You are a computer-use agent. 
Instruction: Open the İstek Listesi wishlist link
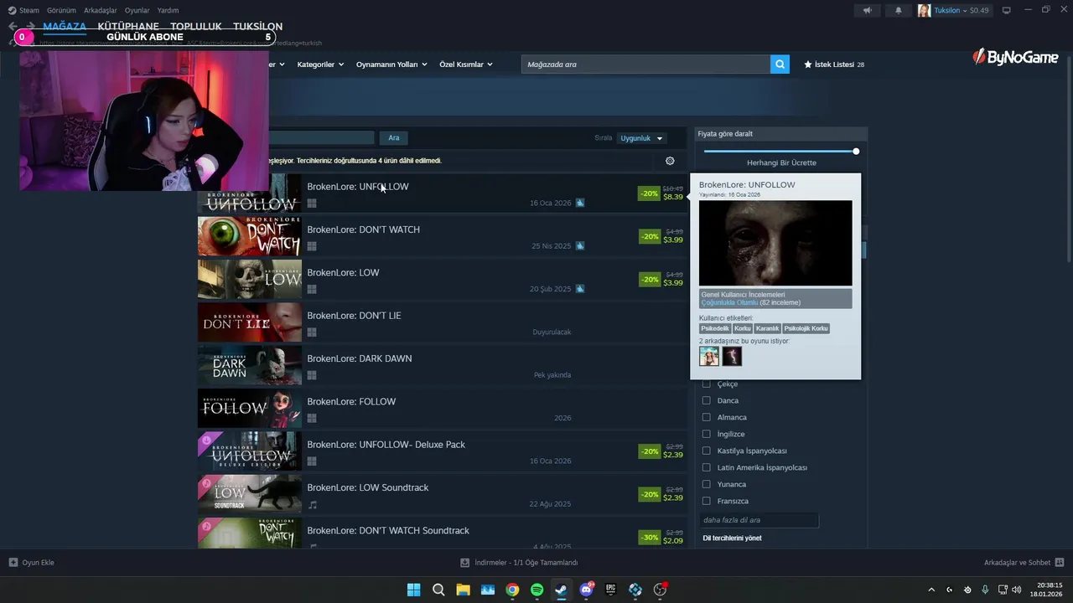click(834, 64)
